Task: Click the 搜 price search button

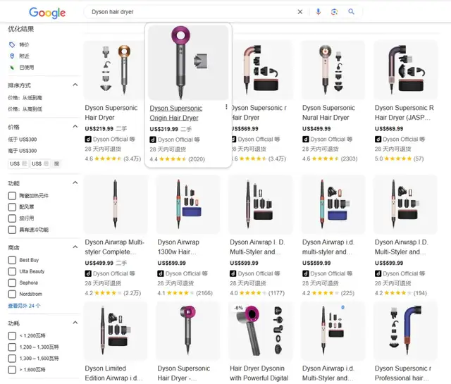Action: tap(56, 163)
